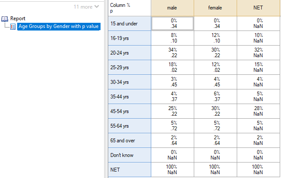Click female cell for 45-54 yrs showing 30%
This screenshot has width=281, height=178.
(215, 111)
